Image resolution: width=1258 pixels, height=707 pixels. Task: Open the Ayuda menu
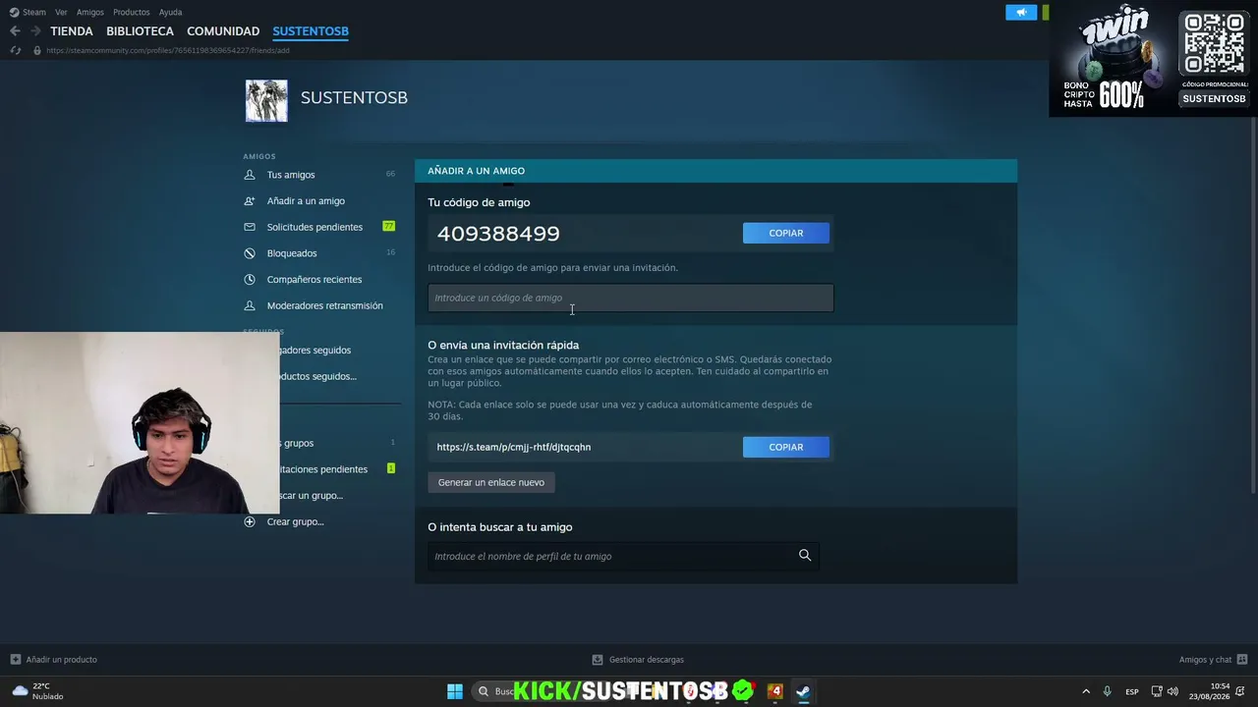point(170,12)
